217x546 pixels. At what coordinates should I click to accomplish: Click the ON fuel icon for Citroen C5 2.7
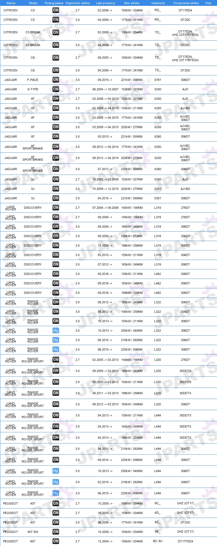click(x=56, y=10)
